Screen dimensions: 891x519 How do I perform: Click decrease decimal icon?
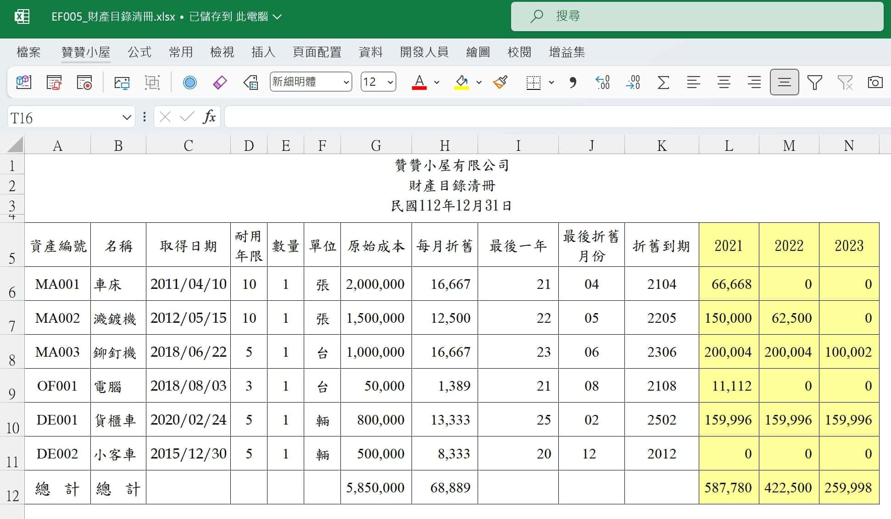pos(633,83)
